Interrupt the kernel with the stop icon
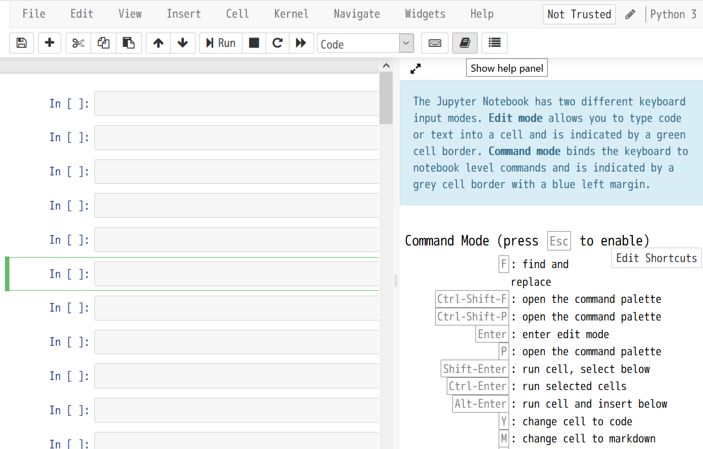Screen dimensions: 703x449 (254, 43)
